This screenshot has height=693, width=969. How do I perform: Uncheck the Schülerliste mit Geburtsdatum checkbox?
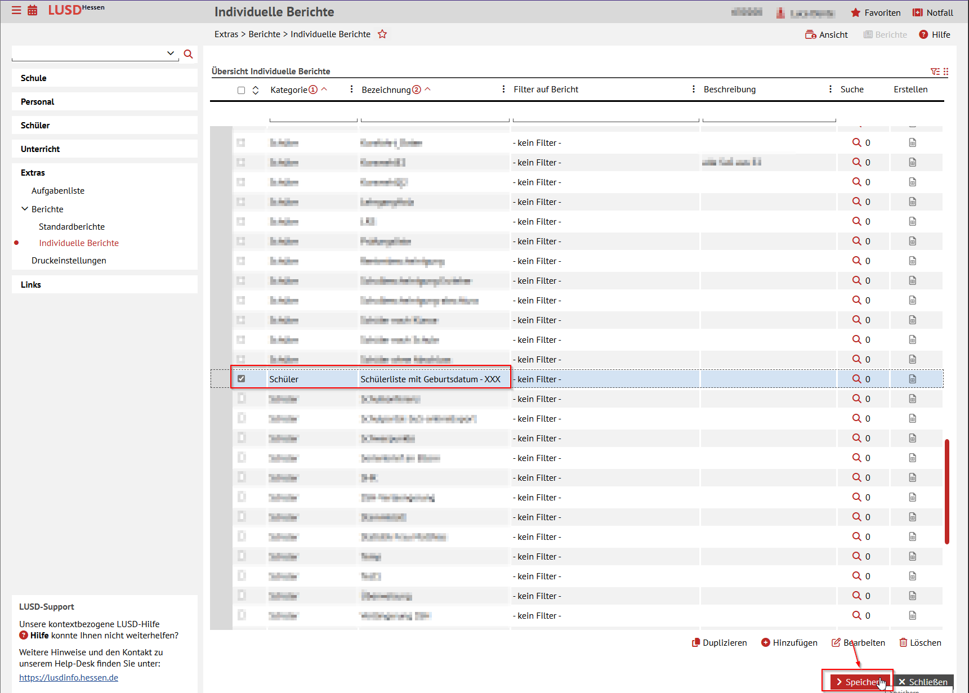pyautogui.click(x=241, y=379)
